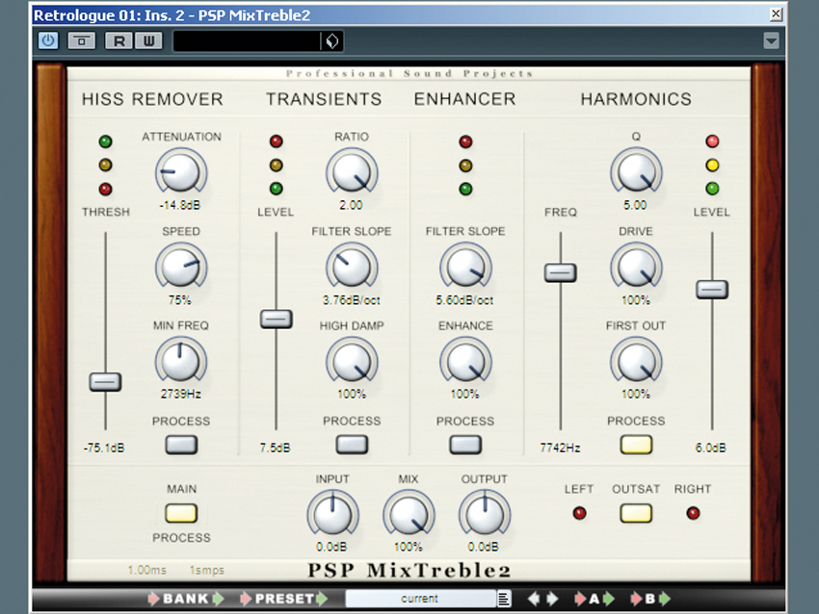Click the 1.00ms latency readout

[x=146, y=570]
